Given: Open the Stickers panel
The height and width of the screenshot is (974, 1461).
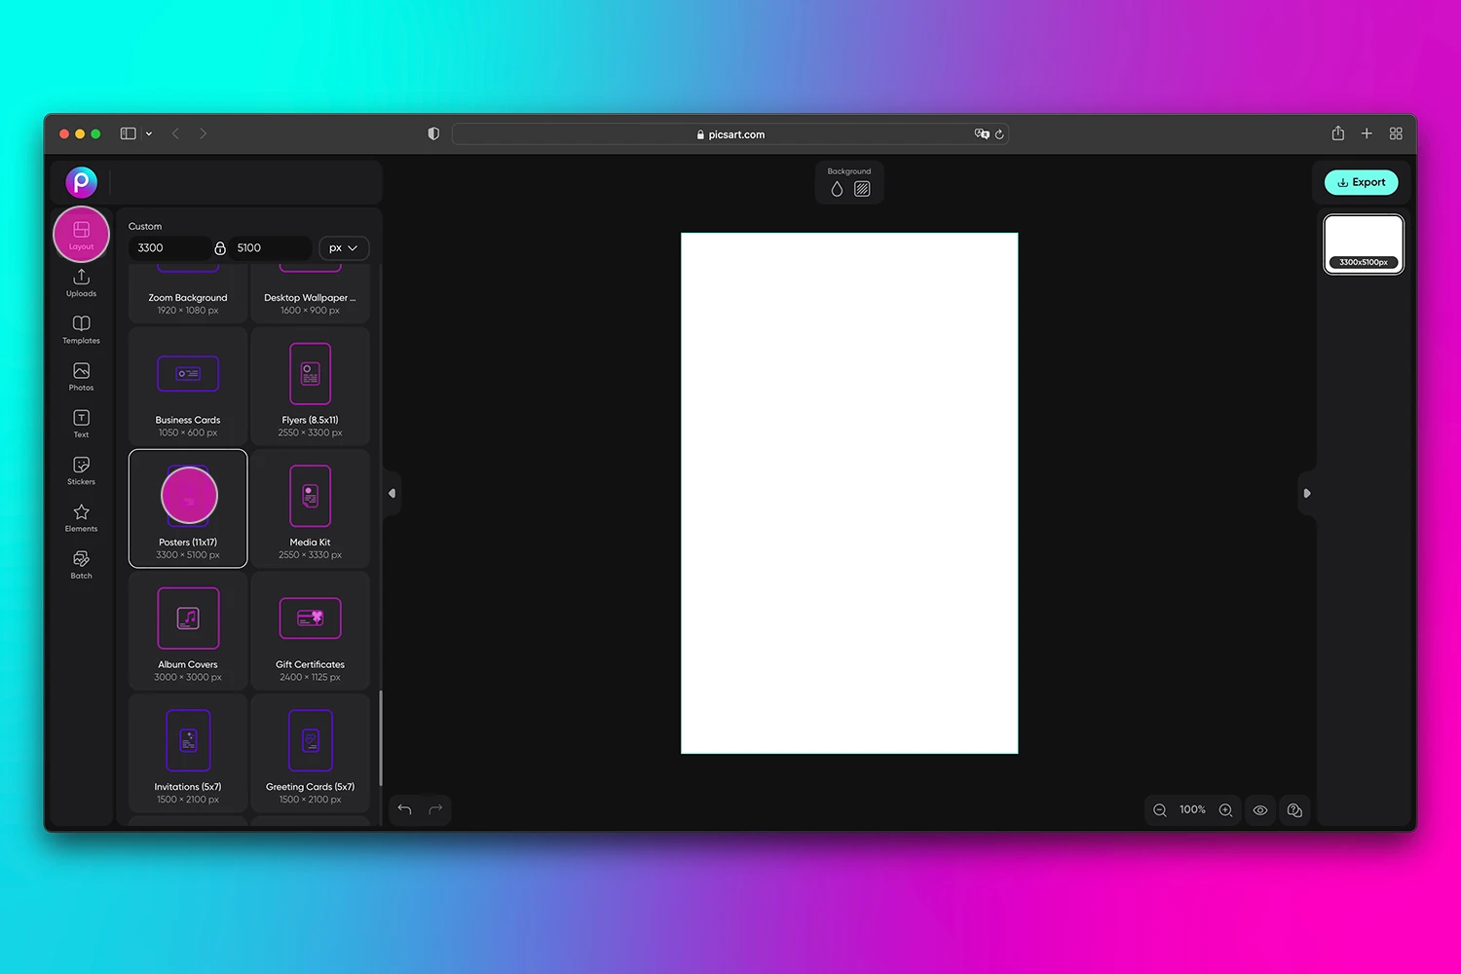Looking at the screenshot, I should click(81, 469).
